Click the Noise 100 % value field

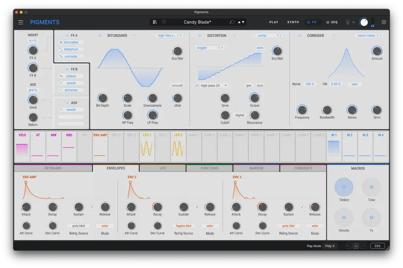pos(310,84)
